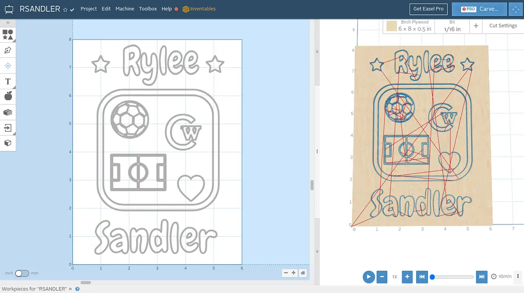The image size is (524, 293).
Task: Reset canvas view with home icon
Action: (x=303, y=273)
